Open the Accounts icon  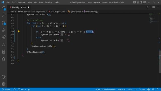(x=4, y=77)
